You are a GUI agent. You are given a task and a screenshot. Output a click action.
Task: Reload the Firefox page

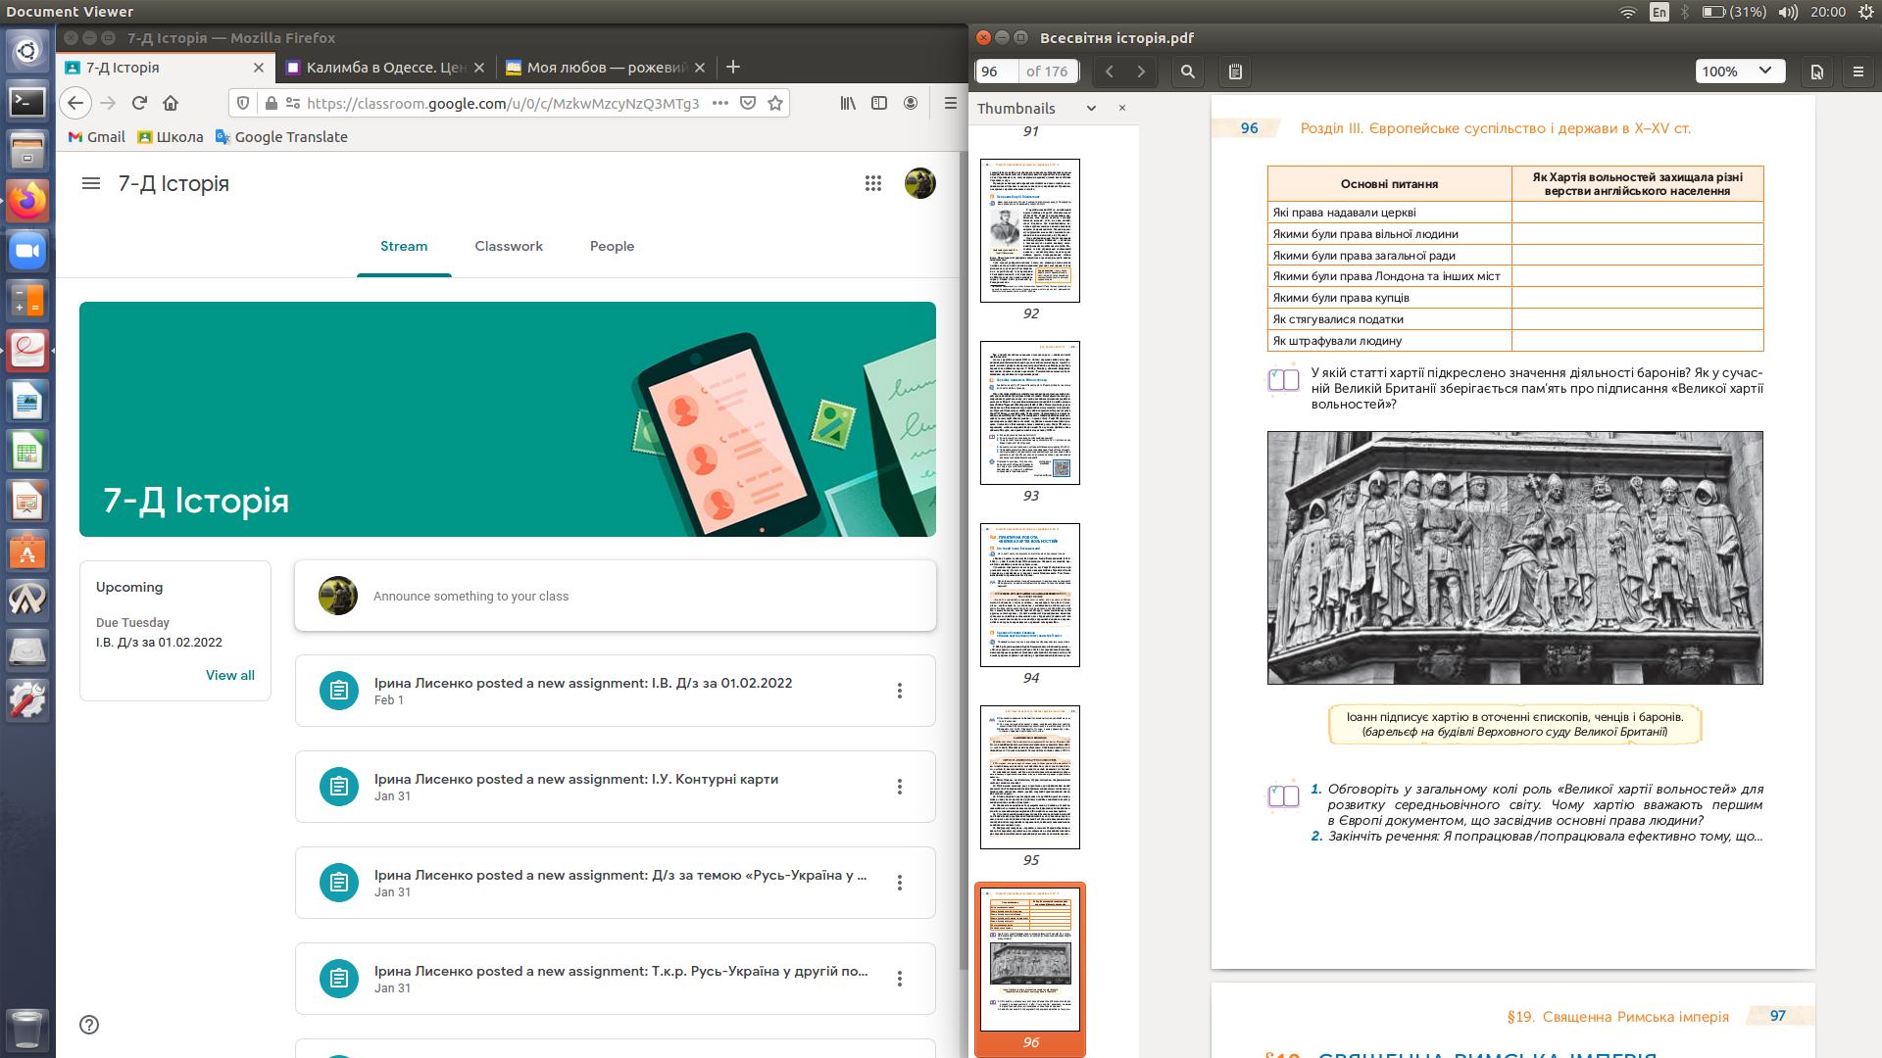pyautogui.click(x=139, y=103)
